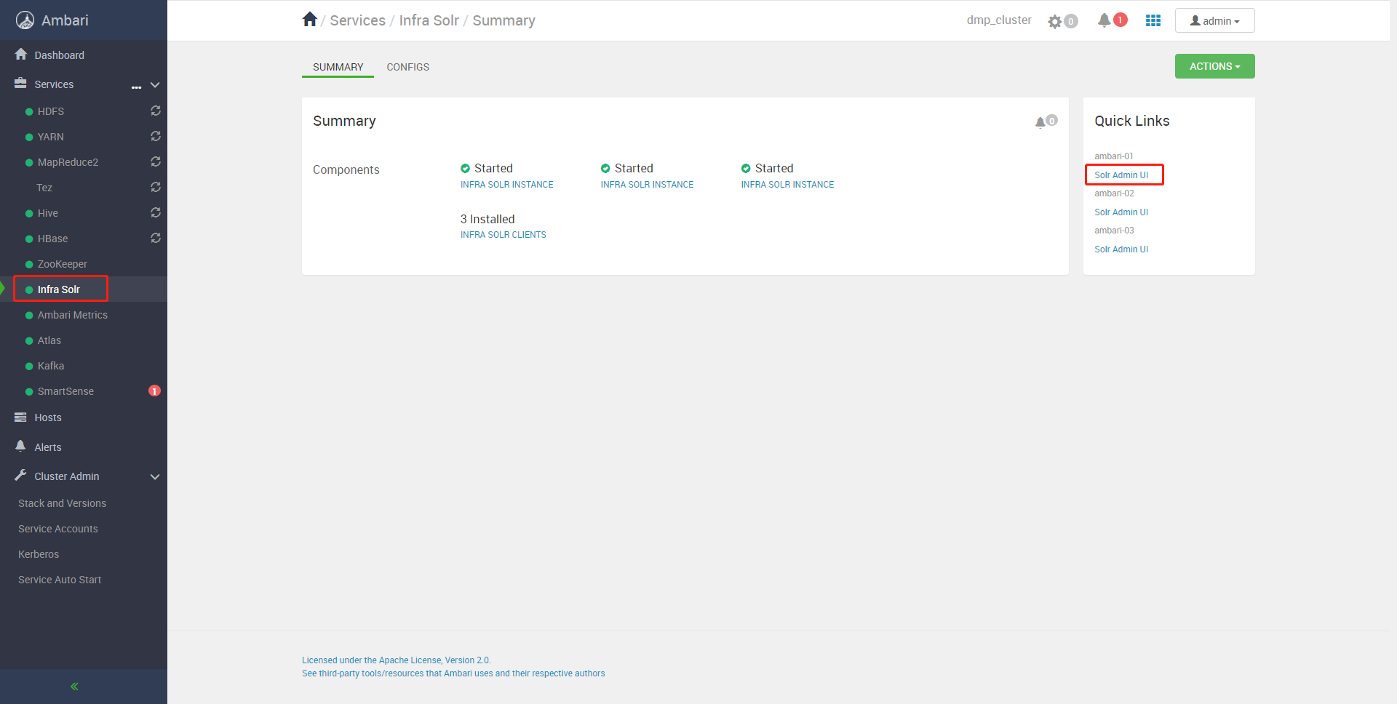Viewport: 1397px width, 704px height.
Task: Click Tez restart-required refresh icon
Action: 156,187
